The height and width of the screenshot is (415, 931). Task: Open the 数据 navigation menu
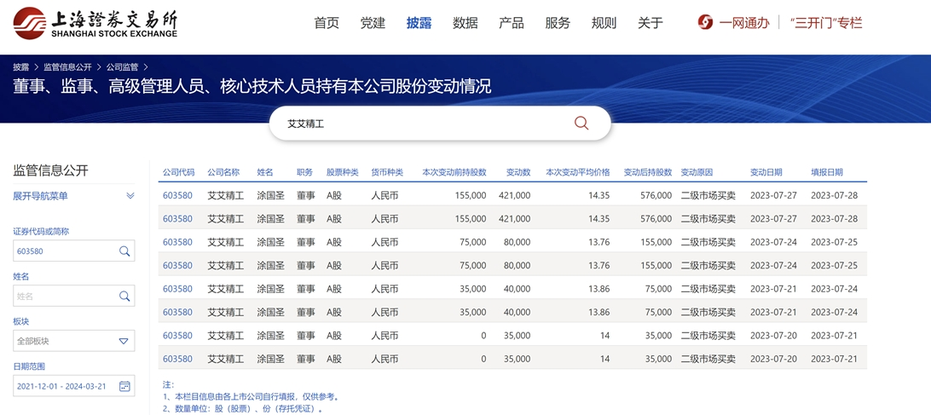(465, 23)
